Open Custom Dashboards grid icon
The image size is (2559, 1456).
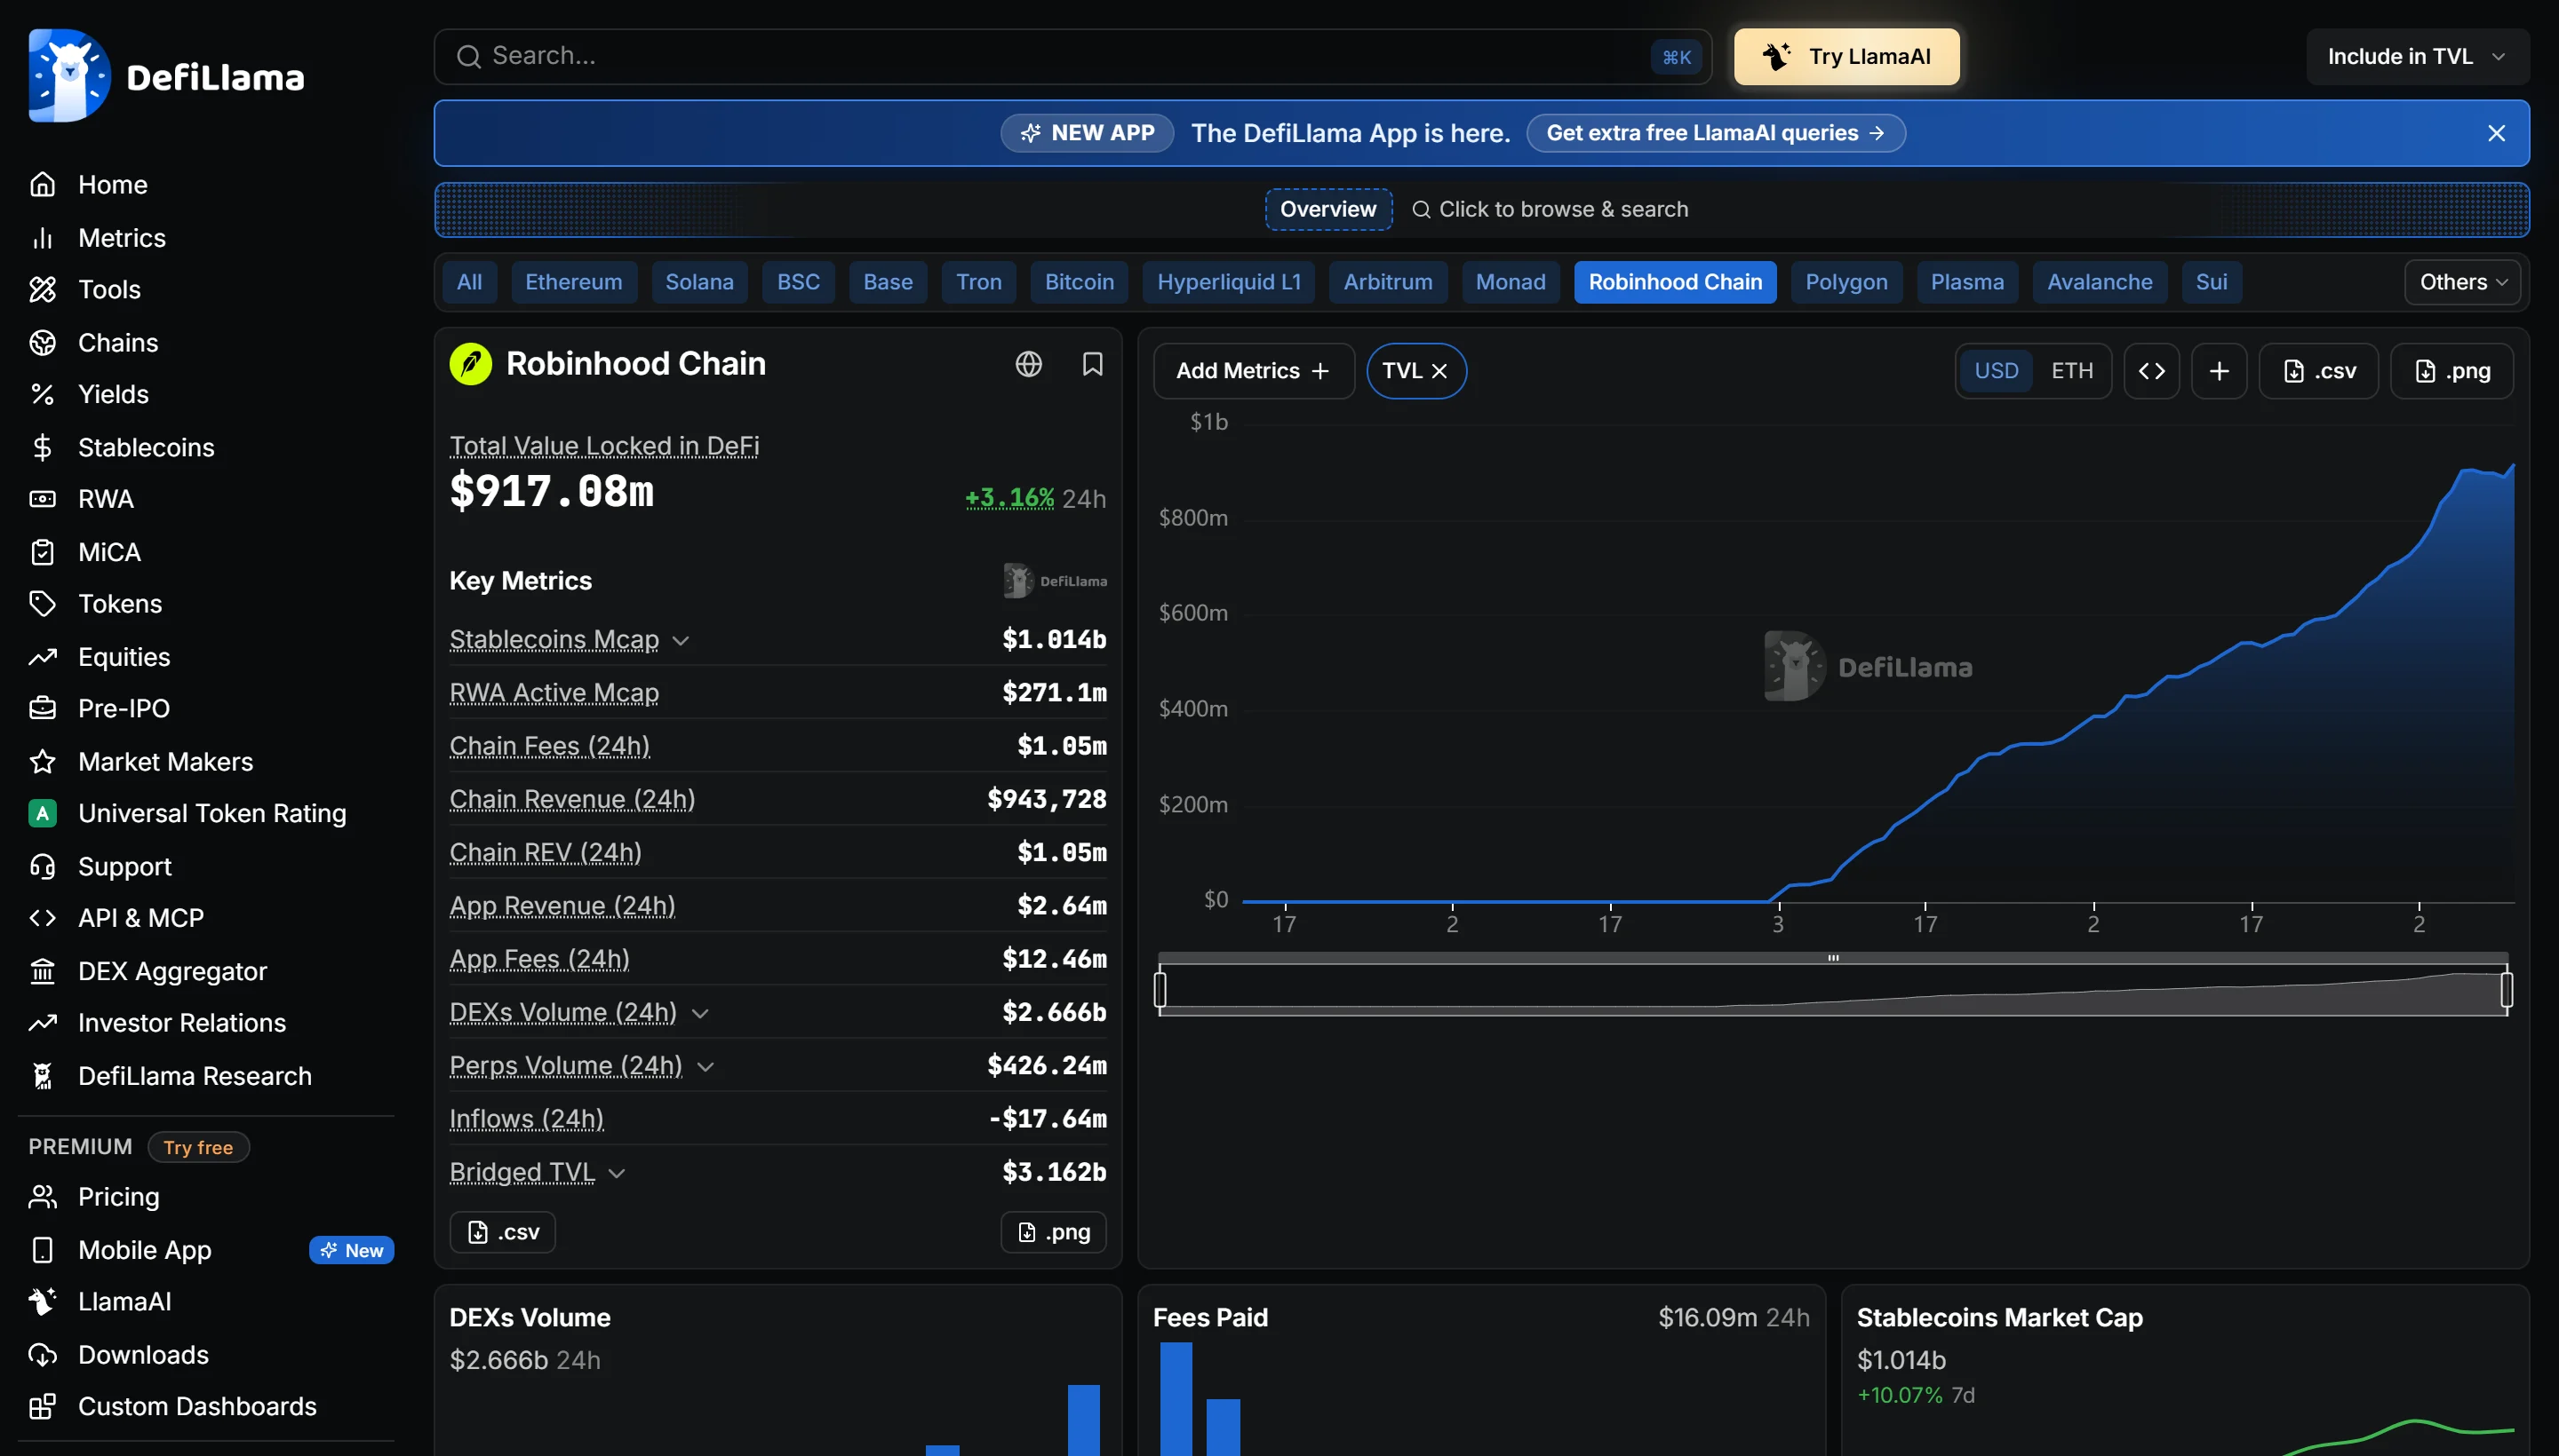[42, 1407]
